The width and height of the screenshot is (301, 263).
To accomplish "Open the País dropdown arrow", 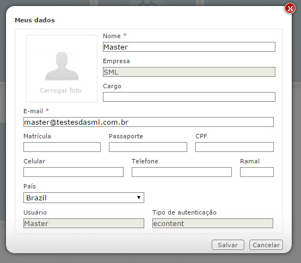I will (139, 198).
